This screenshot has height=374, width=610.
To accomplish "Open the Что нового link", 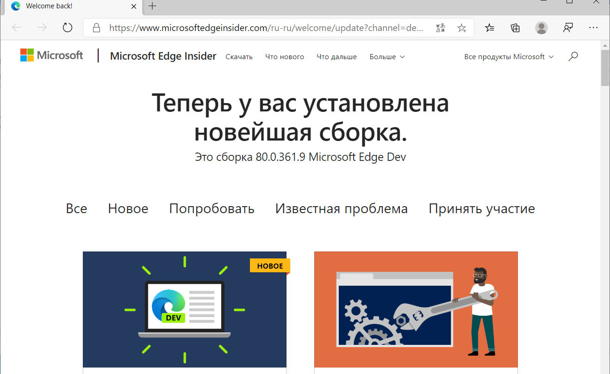I will (x=285, y=57).
